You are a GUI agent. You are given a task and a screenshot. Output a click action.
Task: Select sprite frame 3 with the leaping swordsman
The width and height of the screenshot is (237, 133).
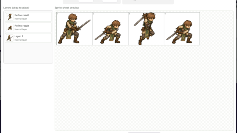click(x=146, y=29)
